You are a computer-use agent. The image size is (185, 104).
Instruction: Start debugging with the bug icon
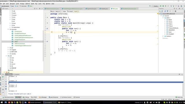point(163,6)
